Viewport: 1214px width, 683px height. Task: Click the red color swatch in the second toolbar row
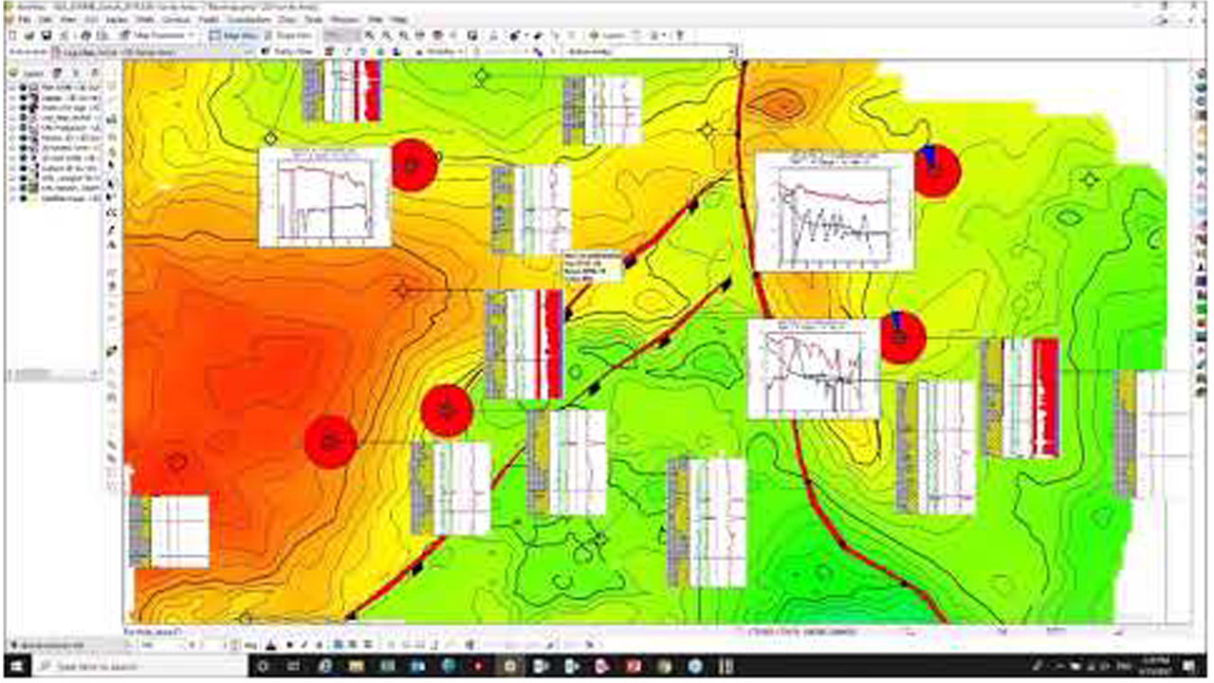pos(330,50)
